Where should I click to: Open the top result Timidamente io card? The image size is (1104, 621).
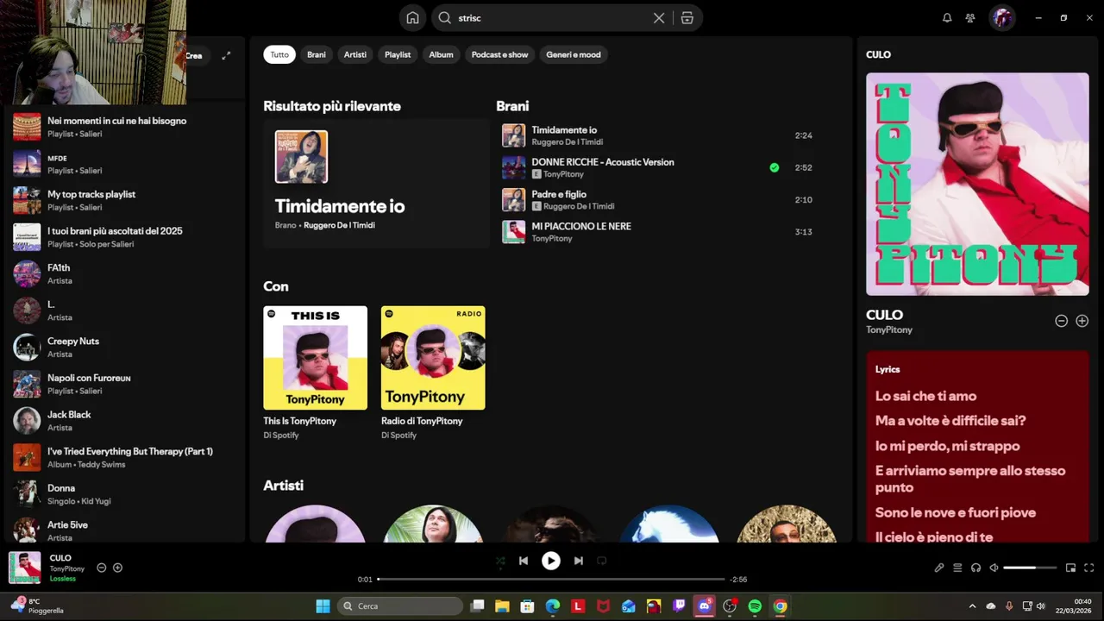click(x=376, y=184)
